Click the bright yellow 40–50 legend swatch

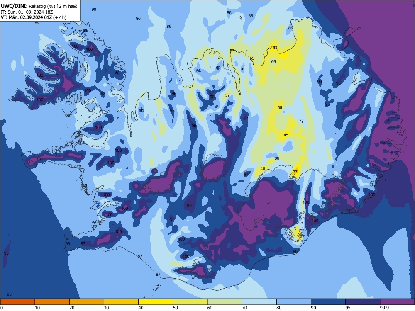pyautogui.click(x=156, y=302)
